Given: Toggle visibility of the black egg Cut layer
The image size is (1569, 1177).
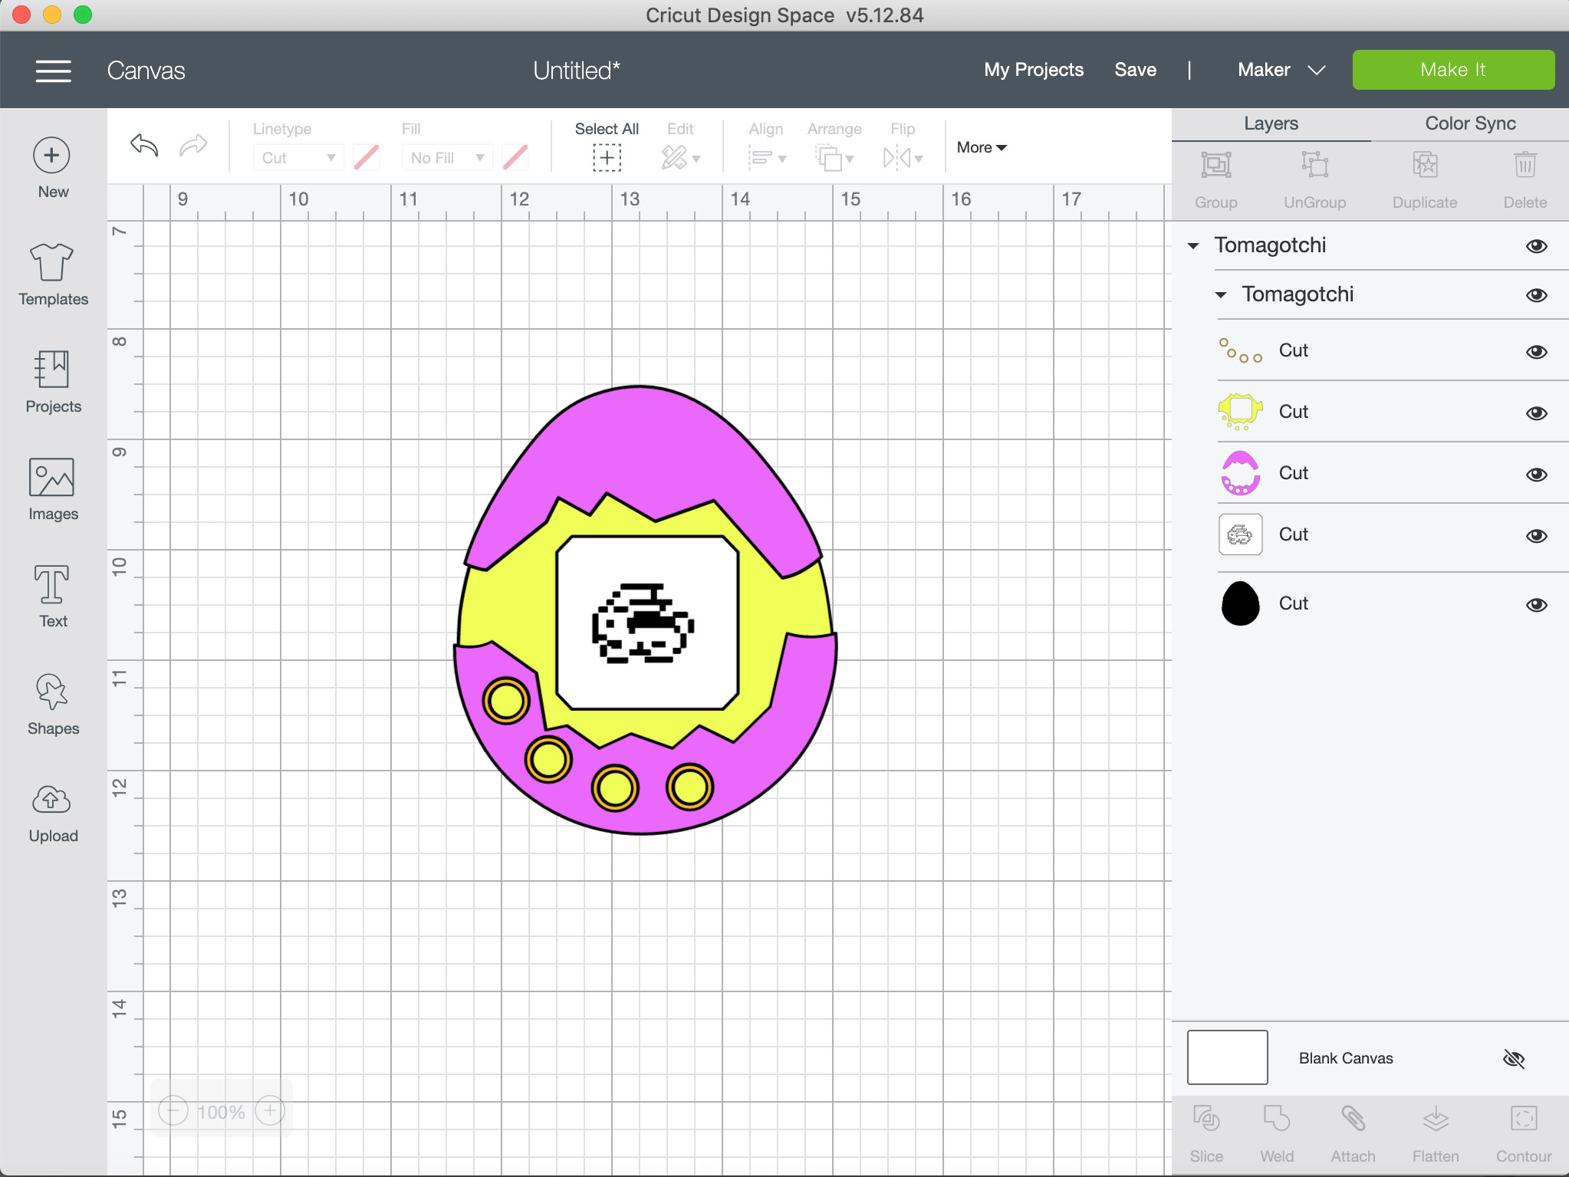Looking at the screenshot, I should coord(1537,604).
